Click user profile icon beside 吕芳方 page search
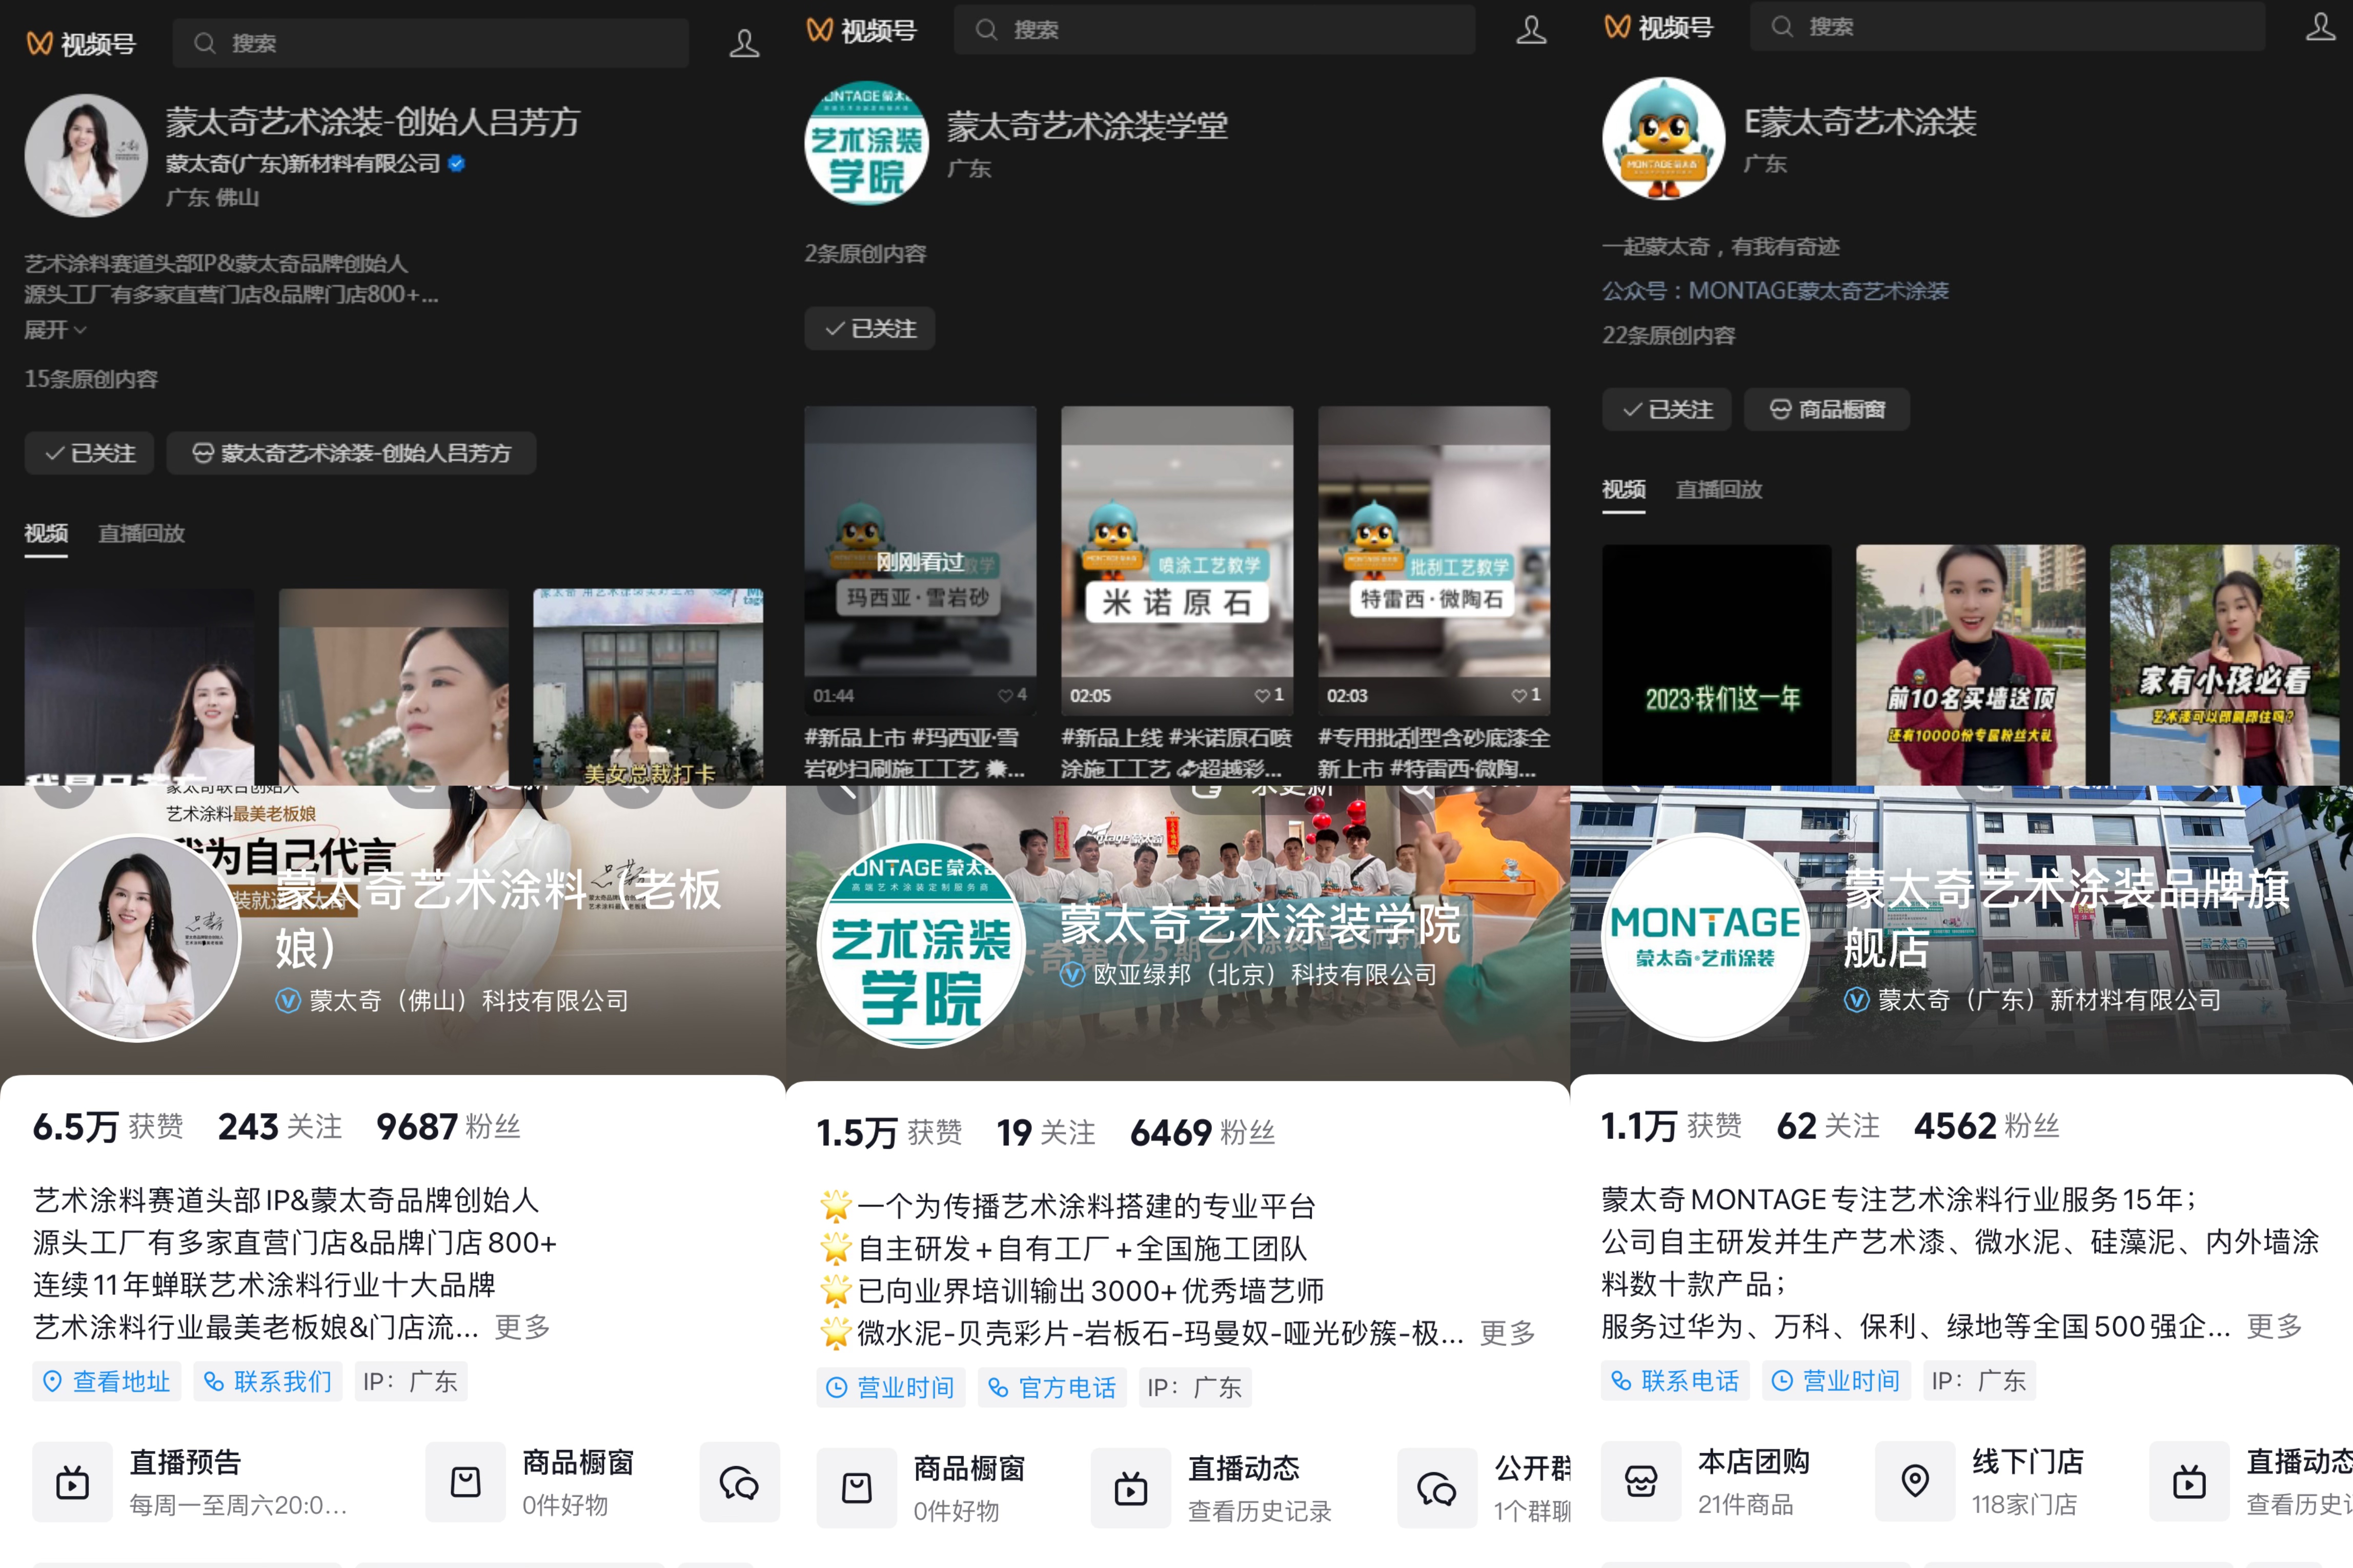The height and width of the screenshot is (1568, 2353). 743,43
